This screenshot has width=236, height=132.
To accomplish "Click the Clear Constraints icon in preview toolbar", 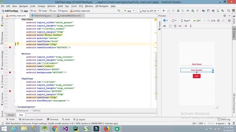I will [x=175, y=26].
